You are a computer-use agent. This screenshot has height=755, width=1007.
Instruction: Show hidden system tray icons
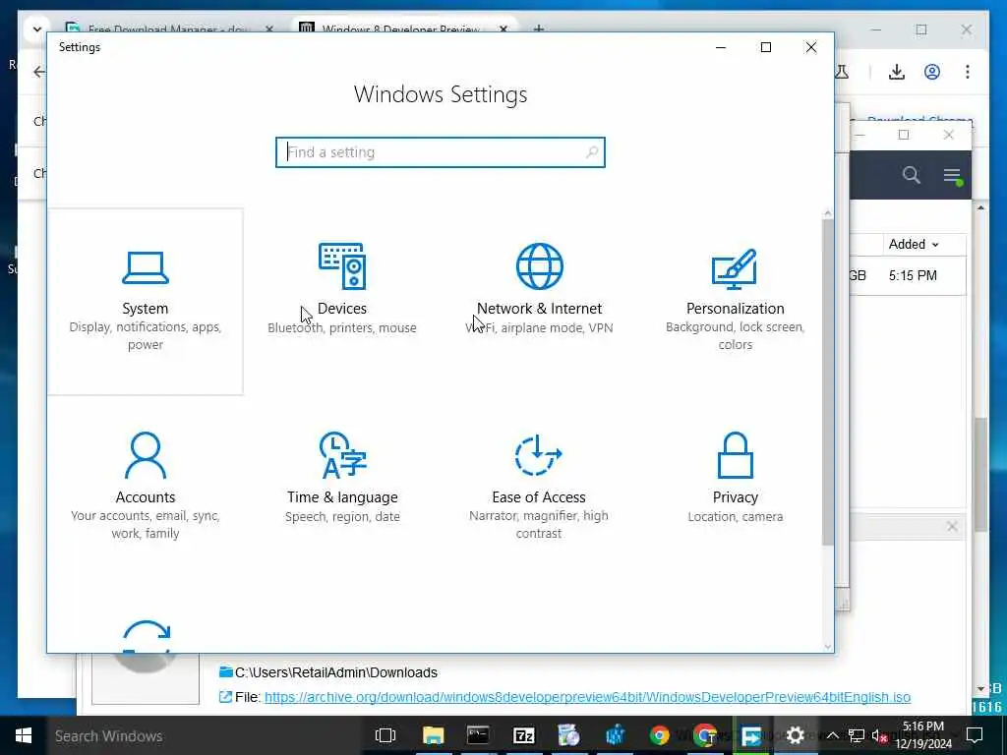(832, 735)
